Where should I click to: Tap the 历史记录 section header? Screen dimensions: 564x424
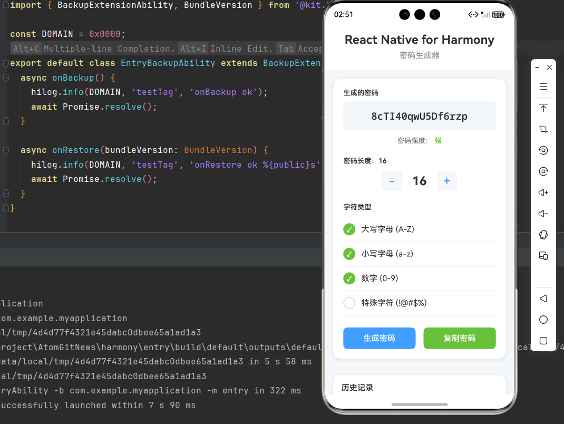[x=357, y=388]
